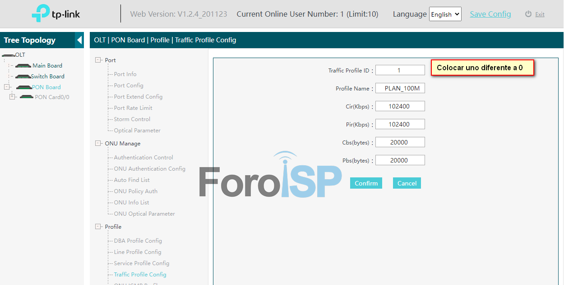
Task: Open the Language dropdown
Action: tap(445, 14)
